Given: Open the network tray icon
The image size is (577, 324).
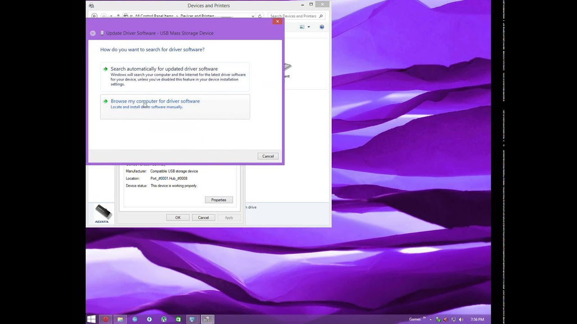Looking at the screenshot, I should point(453,319).
